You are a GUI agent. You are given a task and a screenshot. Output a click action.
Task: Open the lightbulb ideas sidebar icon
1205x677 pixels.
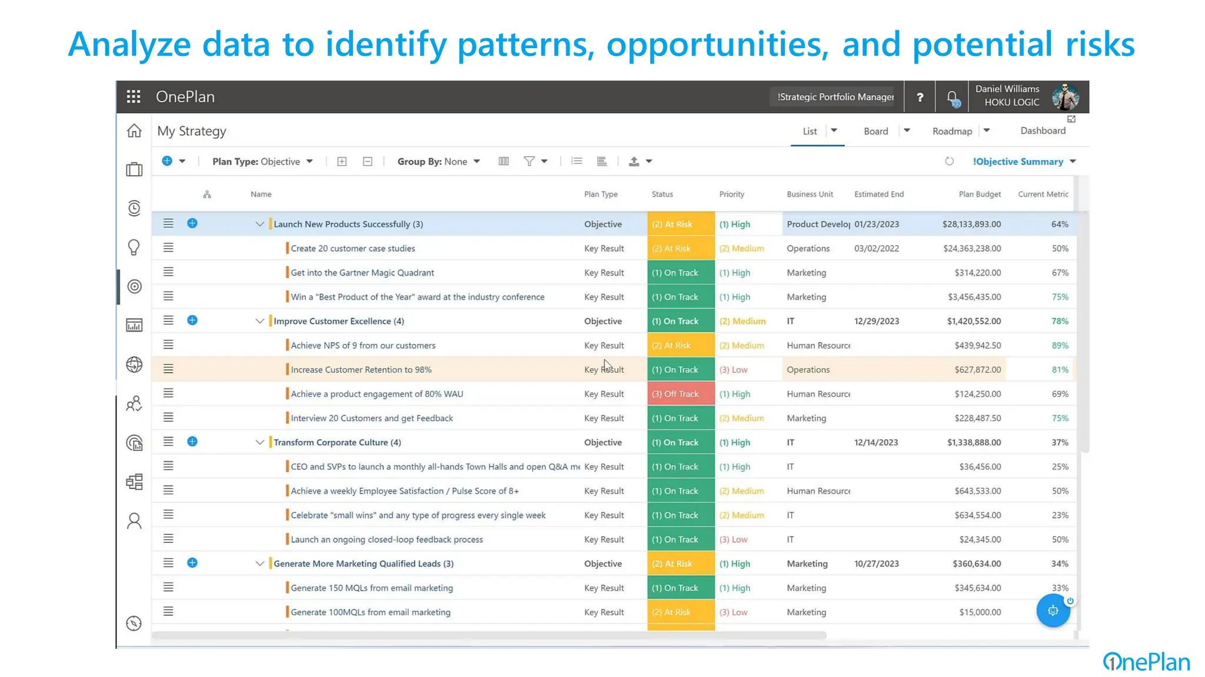(134, 247)
